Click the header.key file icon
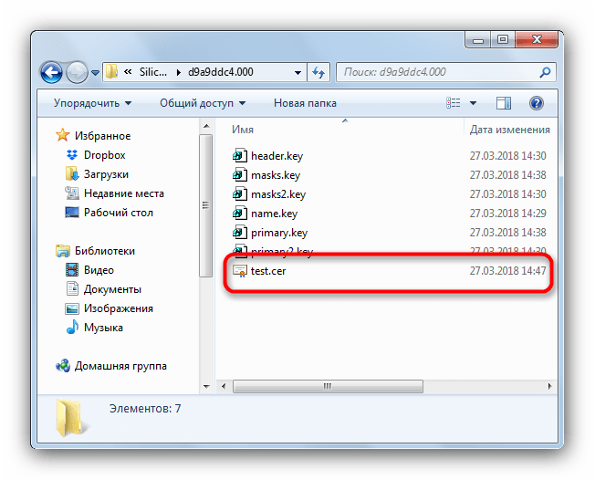This screenshot has height=480, width=595. (240, 155)
